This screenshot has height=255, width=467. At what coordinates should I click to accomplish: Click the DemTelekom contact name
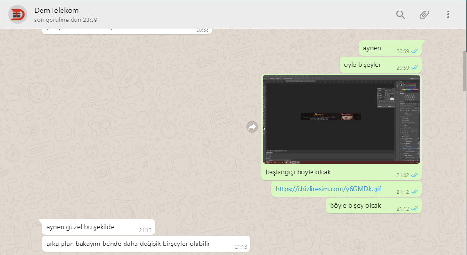point(57,11)
